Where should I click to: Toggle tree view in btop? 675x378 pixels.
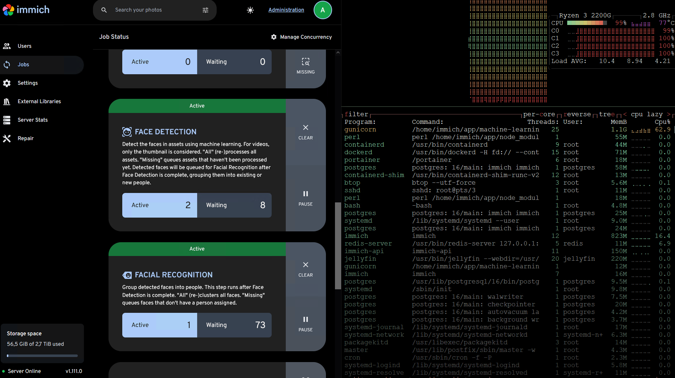point(607,114)
